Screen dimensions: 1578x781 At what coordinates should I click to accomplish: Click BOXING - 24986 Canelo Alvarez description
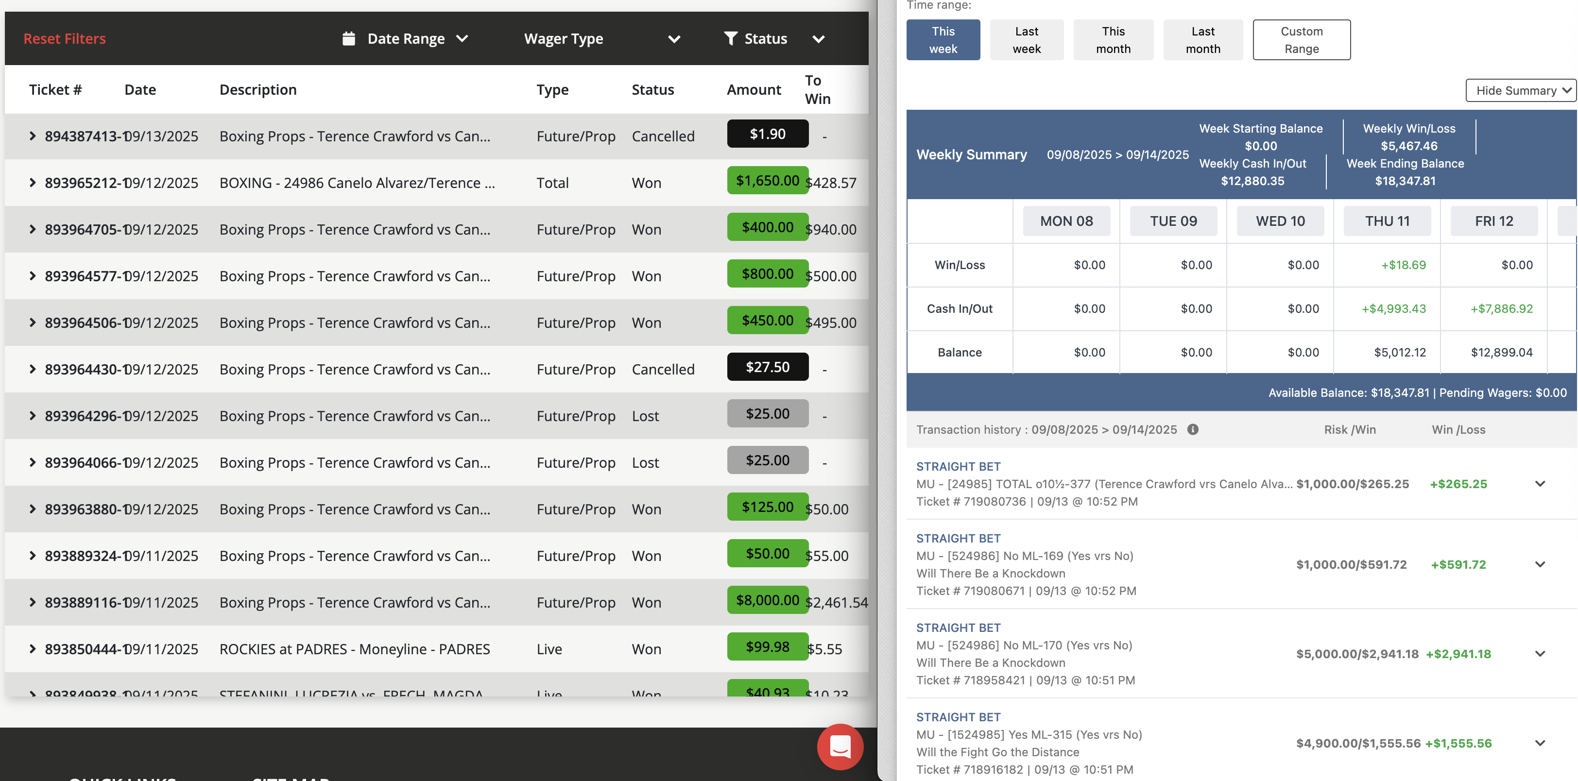[357, 183]
